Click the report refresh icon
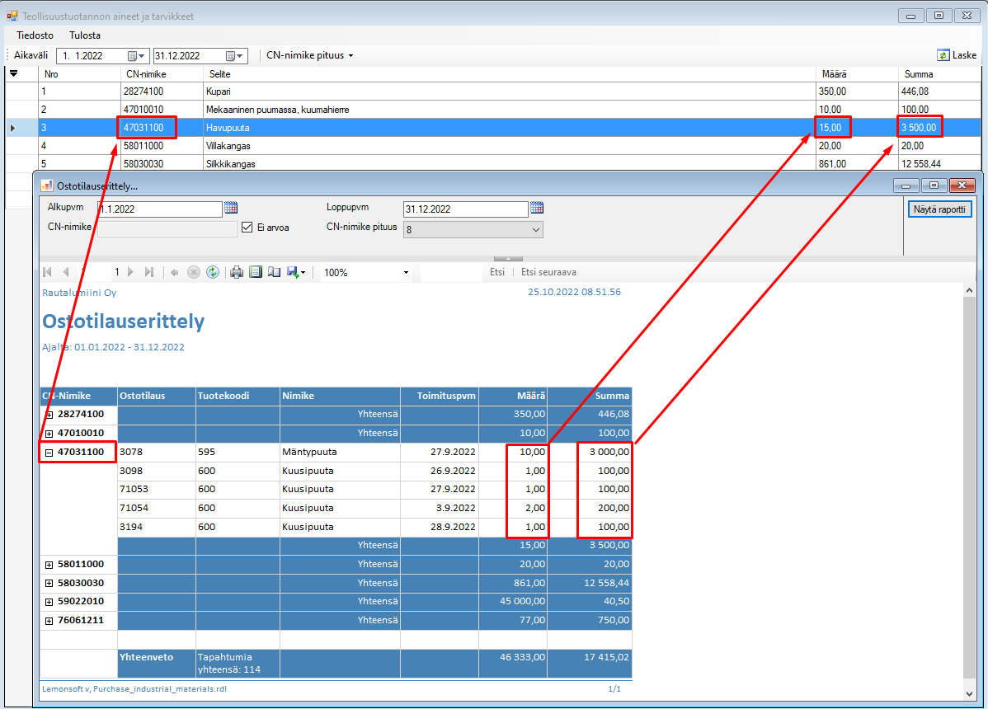988x709 pixels. tap(213, 272)
